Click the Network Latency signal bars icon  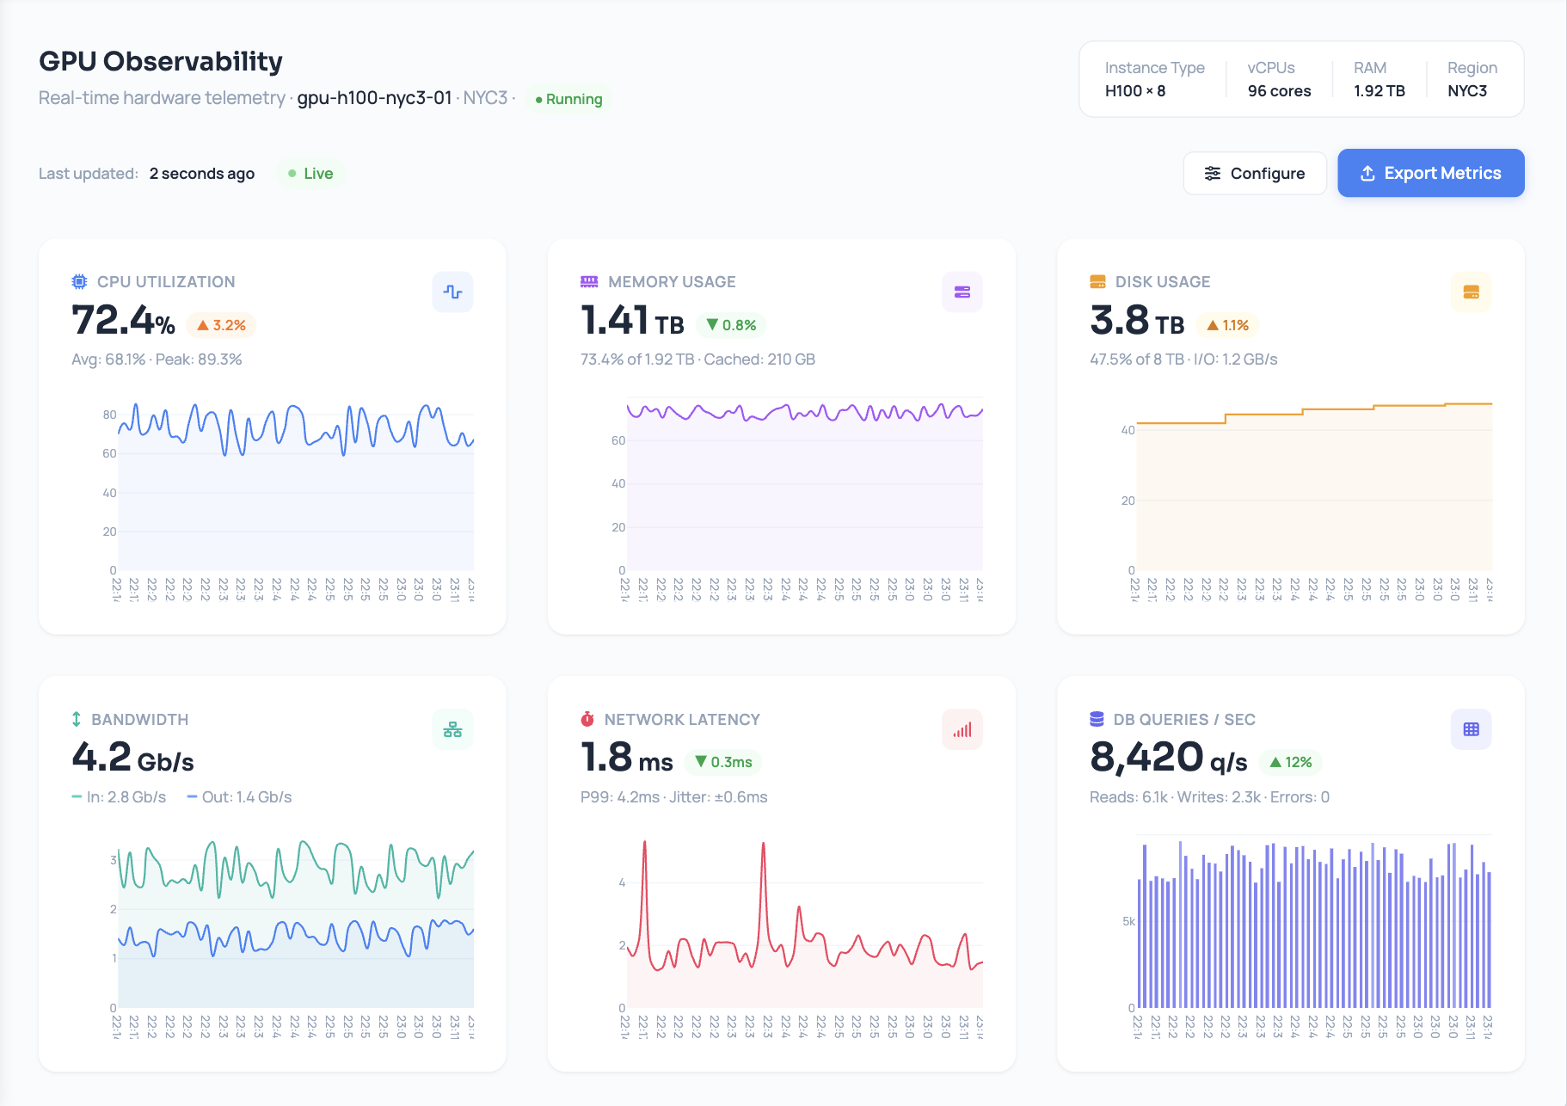(x=962, y=730)
